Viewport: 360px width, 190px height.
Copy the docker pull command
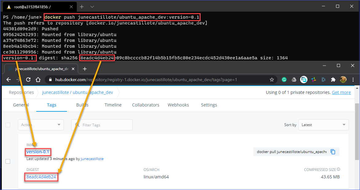coord(333,152)
